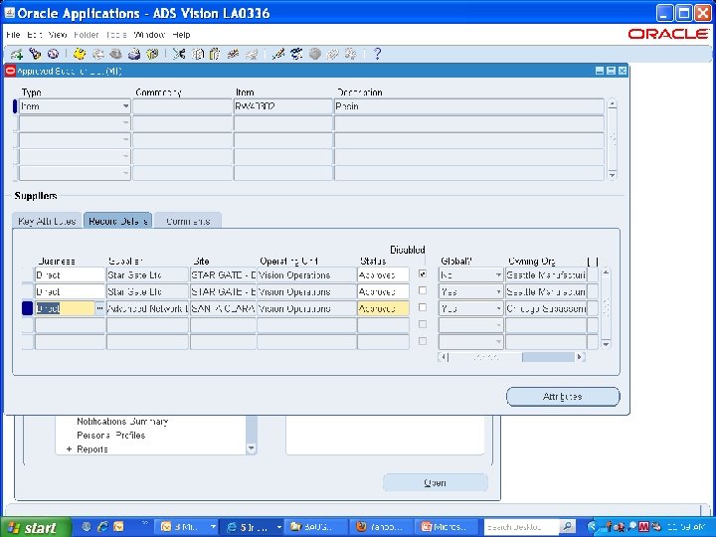716x537 pixels.
Task: Check Disabled for second Star Gate row
Action: tap(423, 290)
